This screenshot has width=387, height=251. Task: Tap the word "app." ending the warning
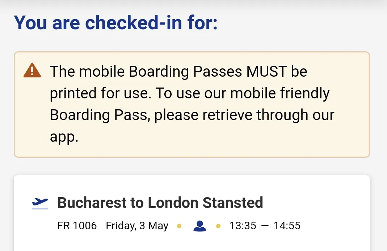click(x=64, y=137)
